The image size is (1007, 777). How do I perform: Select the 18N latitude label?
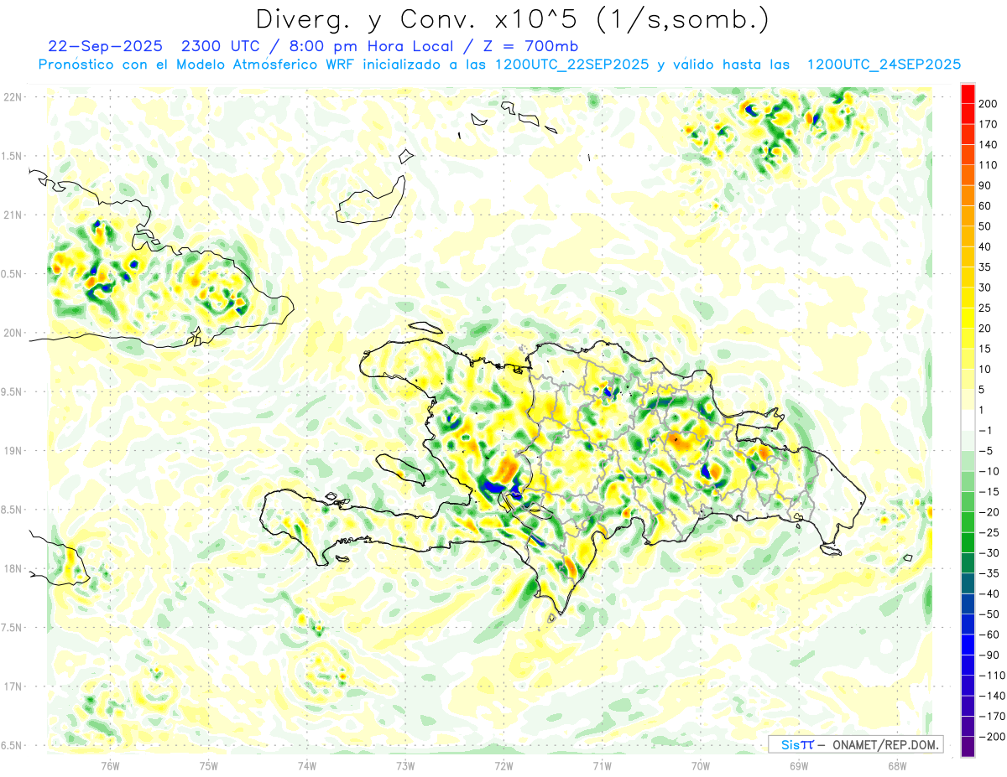[13, 569]
